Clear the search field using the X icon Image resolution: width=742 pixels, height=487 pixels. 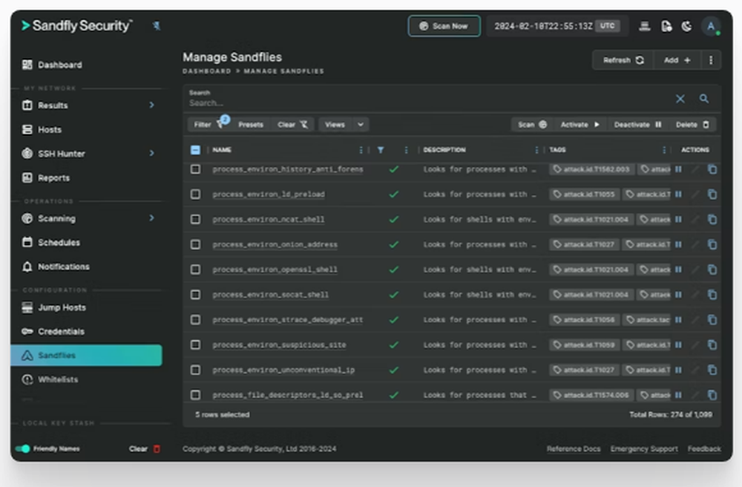click(x=680, y=98)
